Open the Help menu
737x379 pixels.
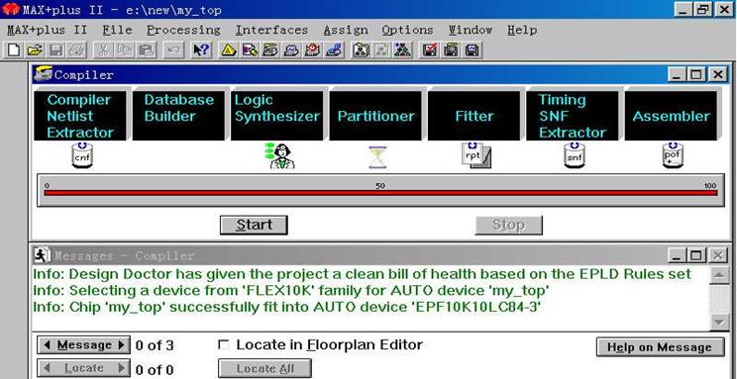click(522, 30)
